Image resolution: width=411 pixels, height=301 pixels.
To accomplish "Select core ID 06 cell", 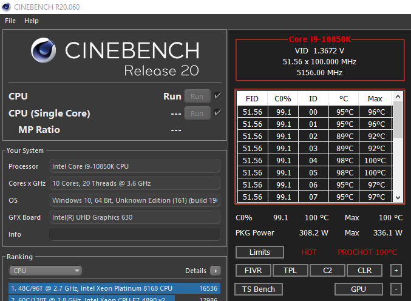I will pos(313,185).
